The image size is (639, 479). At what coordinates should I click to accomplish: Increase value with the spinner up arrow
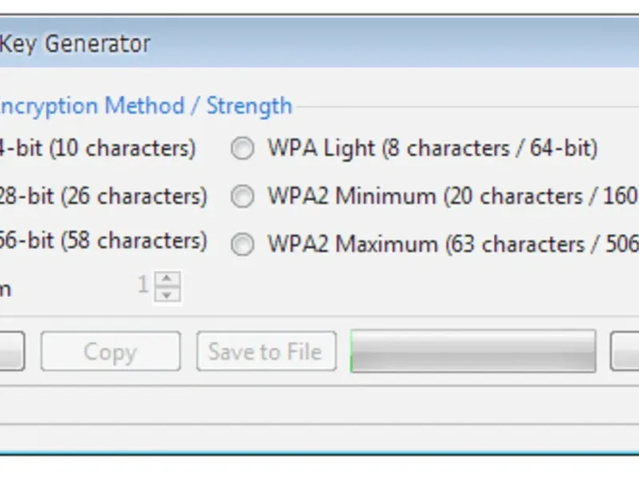(167, 279)
